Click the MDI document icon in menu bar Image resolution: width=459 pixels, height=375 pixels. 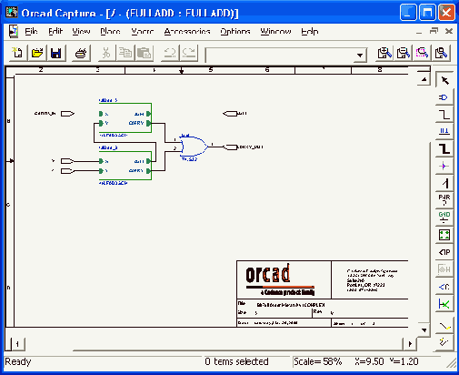tap(13, 31)
